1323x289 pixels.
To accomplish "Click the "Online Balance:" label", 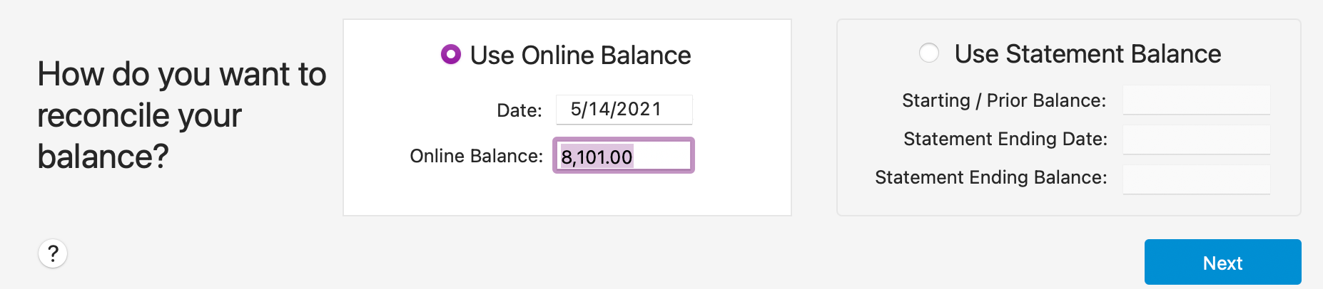I will point(476,156).
